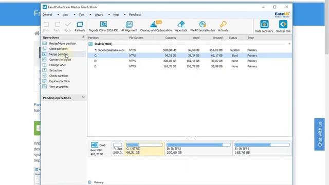Choose Explore partition operation
The width and height of the screenshot is (329, 185).
point(60,81)
